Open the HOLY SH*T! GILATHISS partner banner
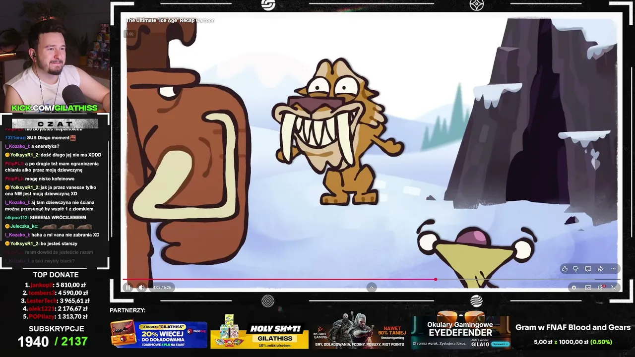The image size is (635, 357). pyautogui.click(x=259, y=332)
